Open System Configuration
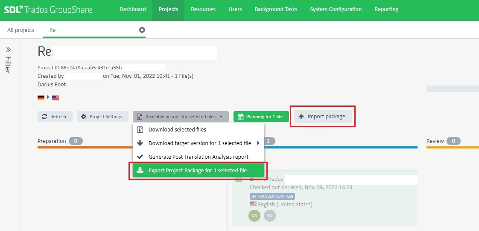The width and height of the screenshot is (479, 231). tap(336, 9)
